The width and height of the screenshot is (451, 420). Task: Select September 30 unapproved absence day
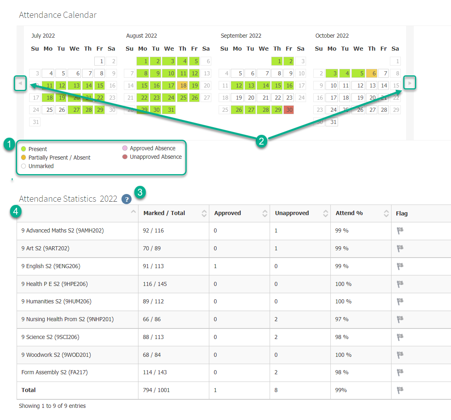click(x=289, y=110)
